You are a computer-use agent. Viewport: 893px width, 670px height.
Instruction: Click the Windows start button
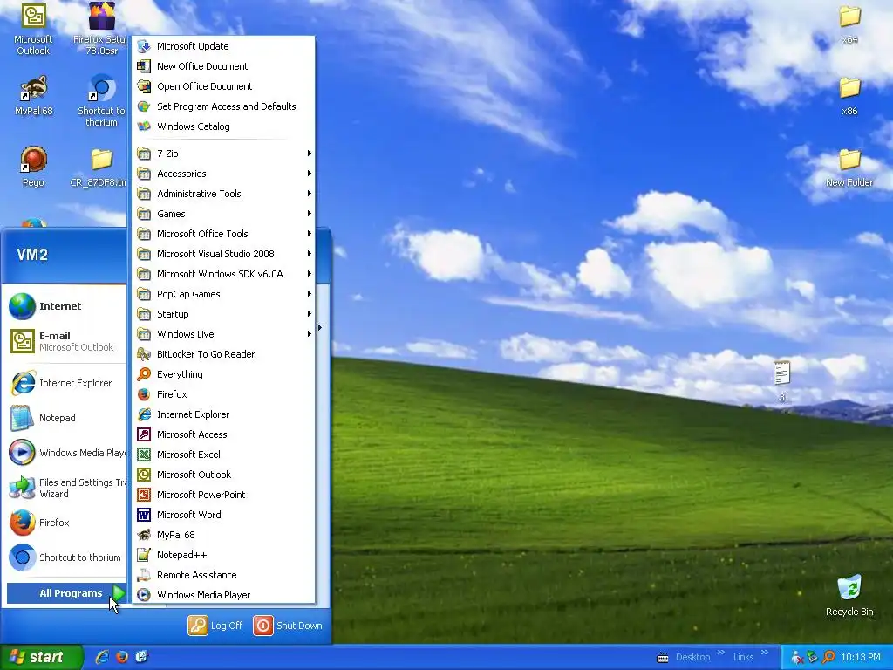[41, 657]
